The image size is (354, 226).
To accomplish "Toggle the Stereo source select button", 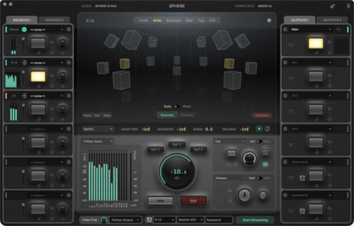I will coord(38,43).
